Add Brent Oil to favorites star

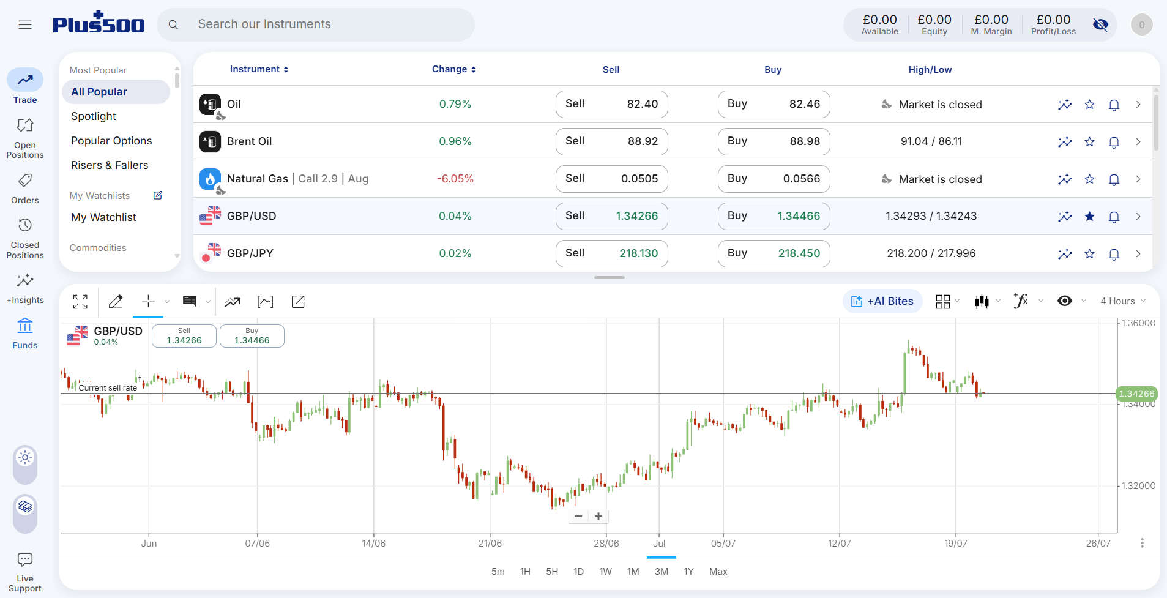click(1089, 142)
